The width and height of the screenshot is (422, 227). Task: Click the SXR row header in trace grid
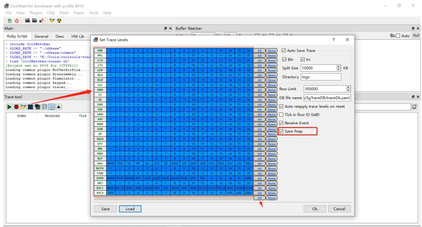coord(100,50)
